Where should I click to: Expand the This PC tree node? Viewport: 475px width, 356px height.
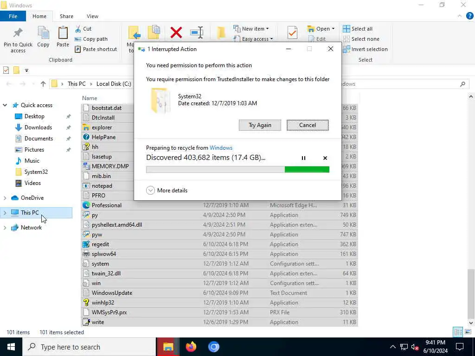(x=5, y=213)
